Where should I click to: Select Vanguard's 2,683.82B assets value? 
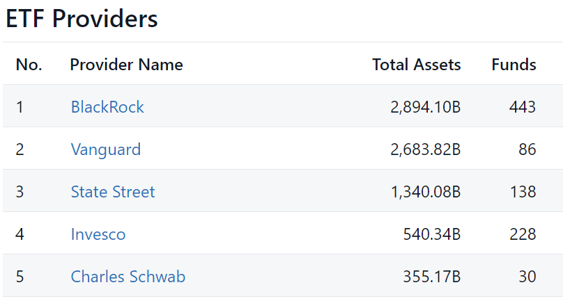[x=426, y=149]
